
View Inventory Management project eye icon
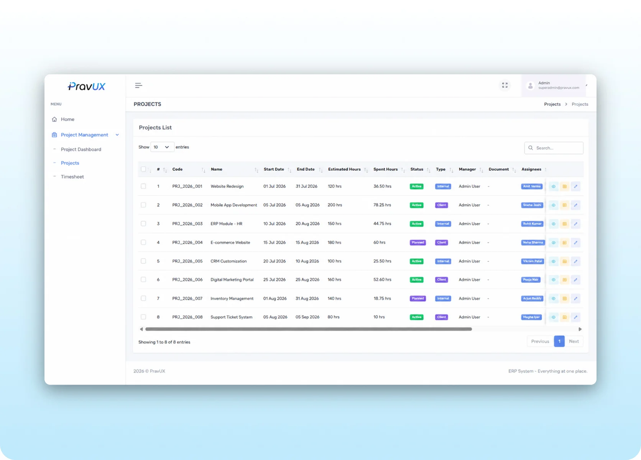click(553, 299)
